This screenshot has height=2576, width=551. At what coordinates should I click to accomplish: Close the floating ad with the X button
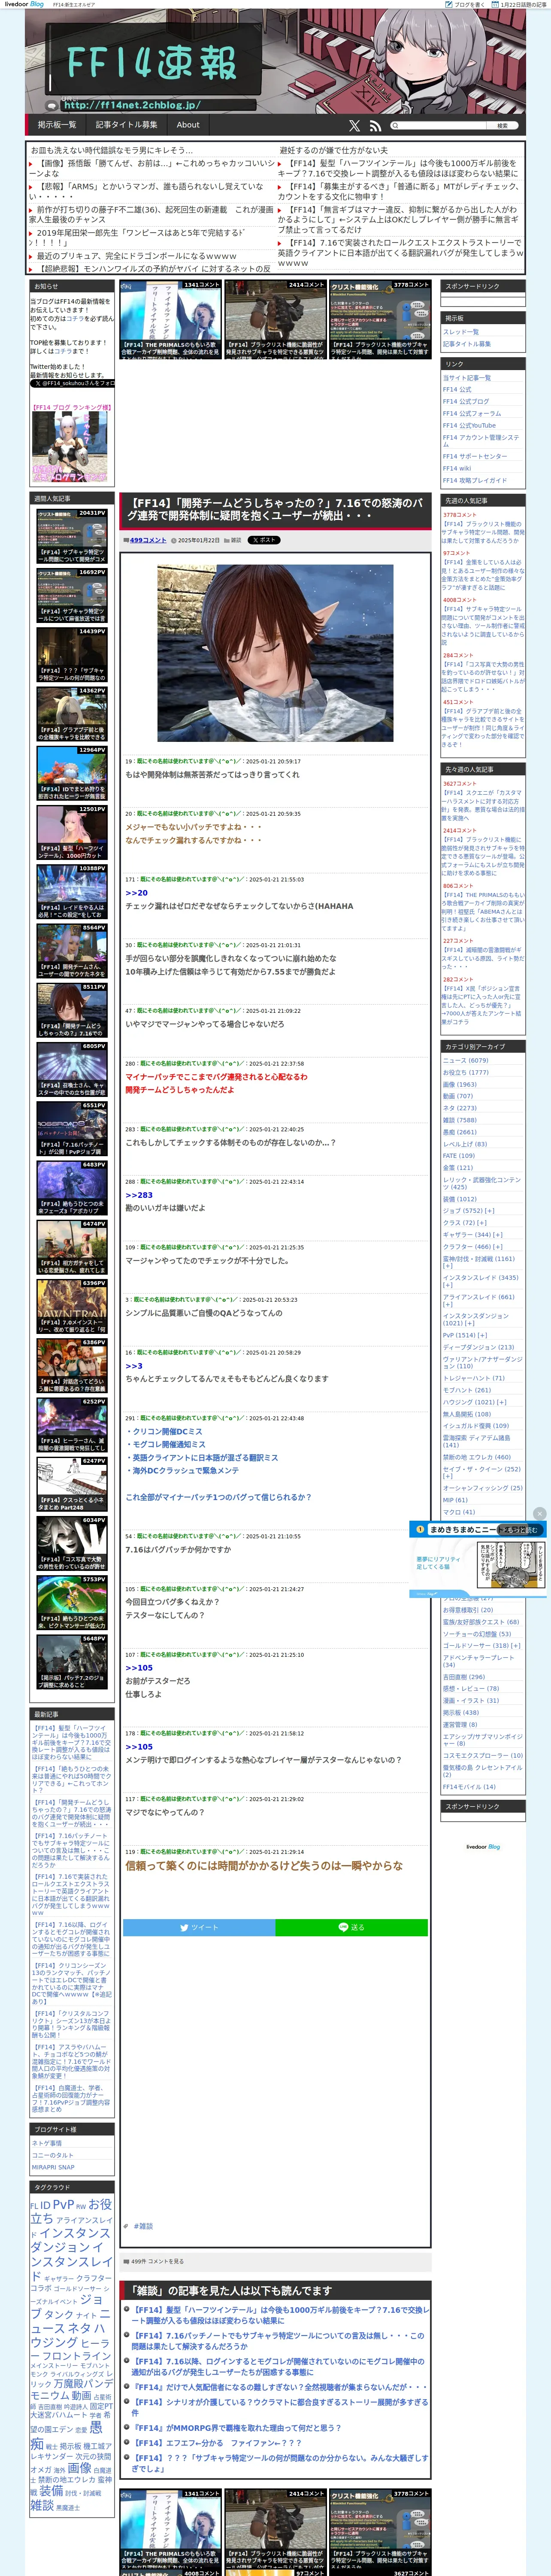tap(540, 1513)
